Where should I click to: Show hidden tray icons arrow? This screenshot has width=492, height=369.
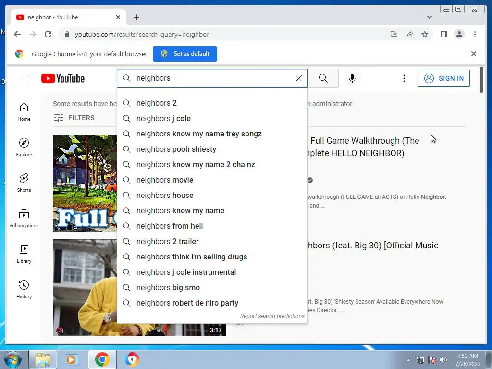coord(408,360)
